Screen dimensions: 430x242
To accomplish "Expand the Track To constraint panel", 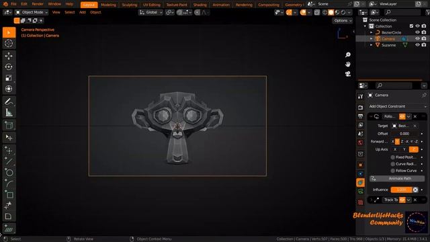I will [x=371, y=200].
